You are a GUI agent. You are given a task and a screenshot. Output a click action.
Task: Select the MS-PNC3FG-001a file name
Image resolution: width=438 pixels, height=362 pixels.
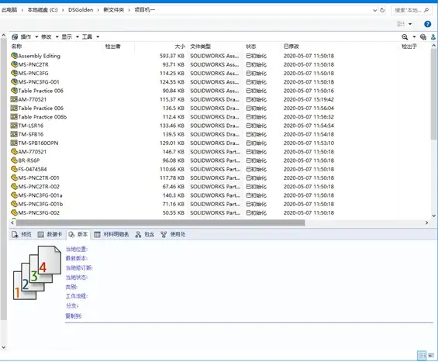point(40,195)
